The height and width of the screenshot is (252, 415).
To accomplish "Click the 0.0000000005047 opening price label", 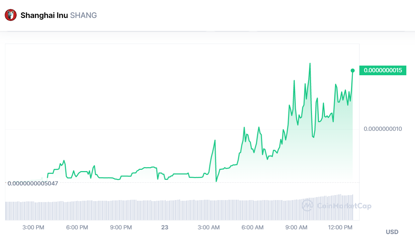I will coord(32,183).
